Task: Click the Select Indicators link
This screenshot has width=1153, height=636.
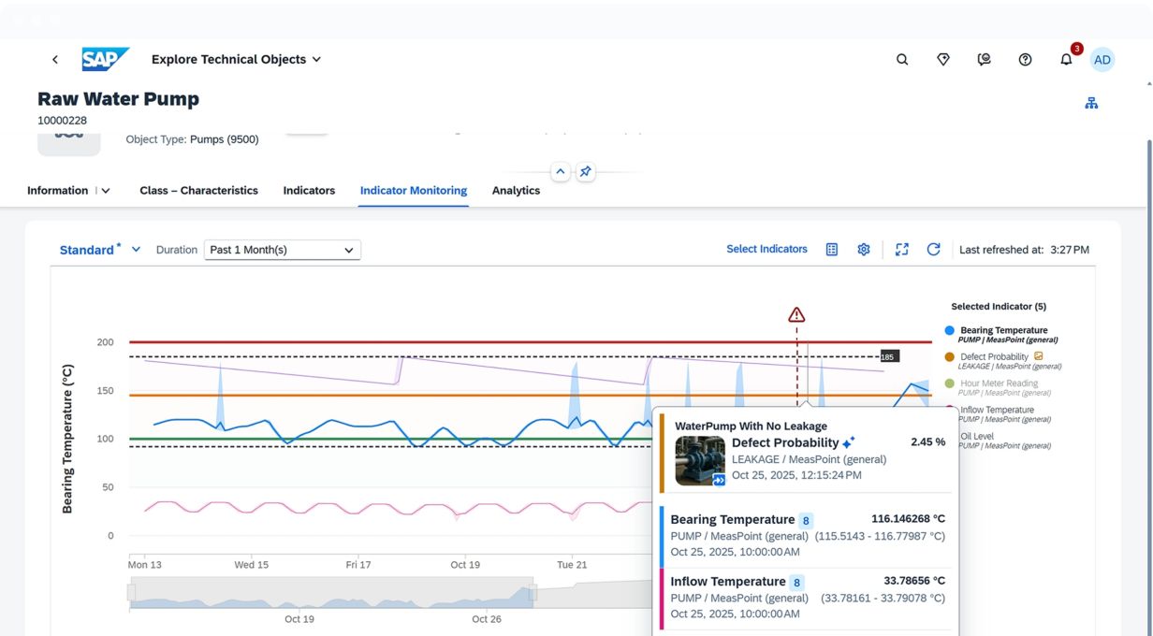Action: pos(766,250)
